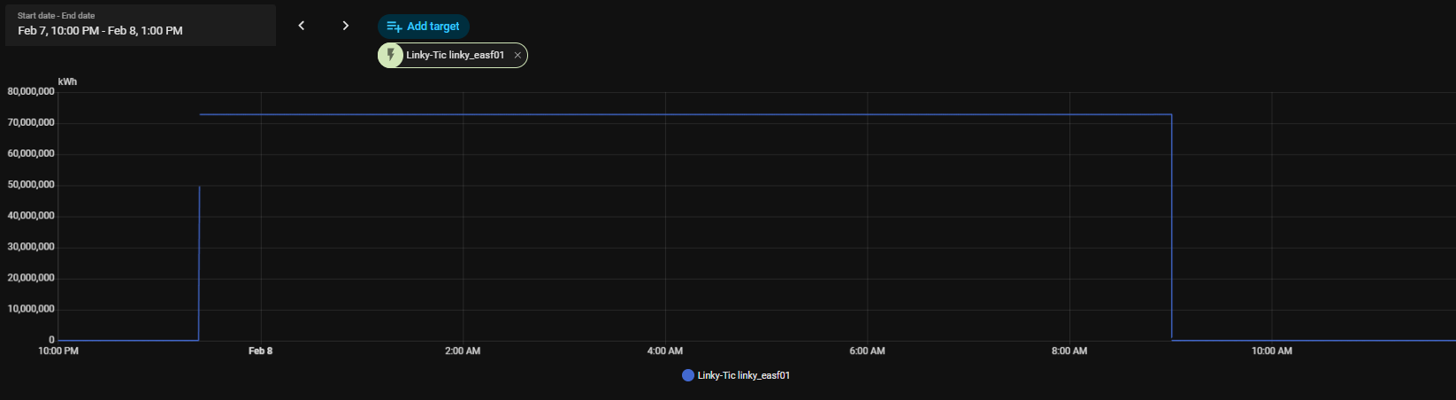Click the 10:00 PM time axis label
Image resolution: width=1456 pixels, height=400 pixels.
58,351
